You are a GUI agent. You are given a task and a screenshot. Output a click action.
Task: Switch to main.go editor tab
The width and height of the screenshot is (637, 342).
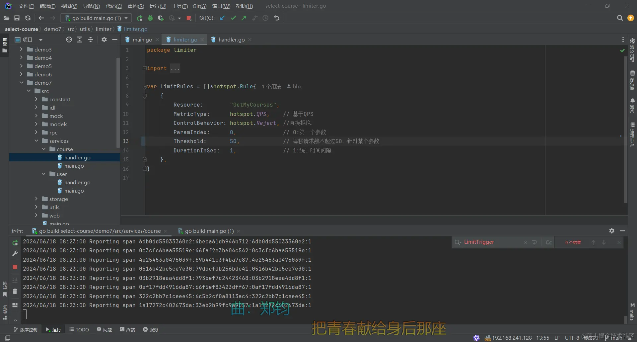pyautogui.click(x=142, y=40)
